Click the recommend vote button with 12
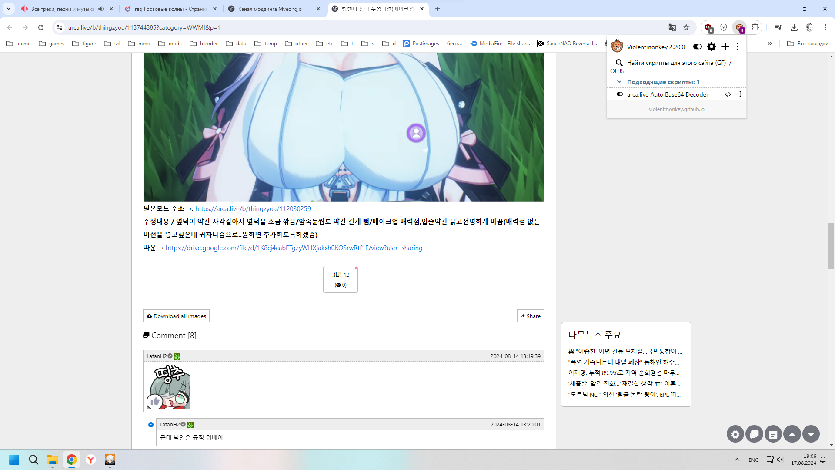This screenshot has width=835, height=470. tap(341, 279)
